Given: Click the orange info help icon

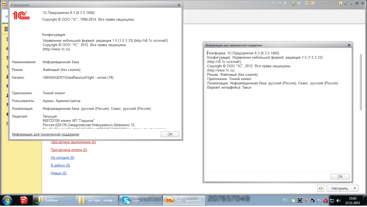Looking at the screenshot, I should pos(341,3).
